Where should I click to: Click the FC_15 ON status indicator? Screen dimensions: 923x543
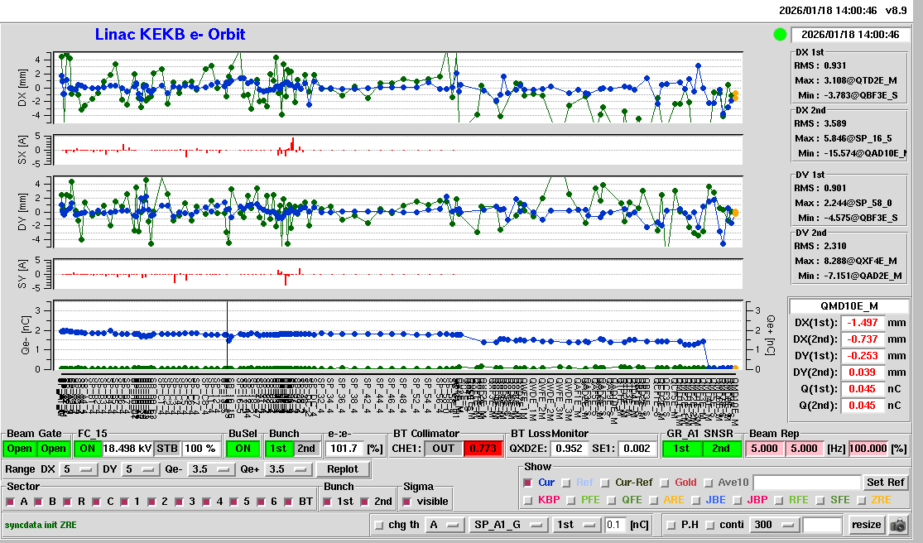point(88,449)
